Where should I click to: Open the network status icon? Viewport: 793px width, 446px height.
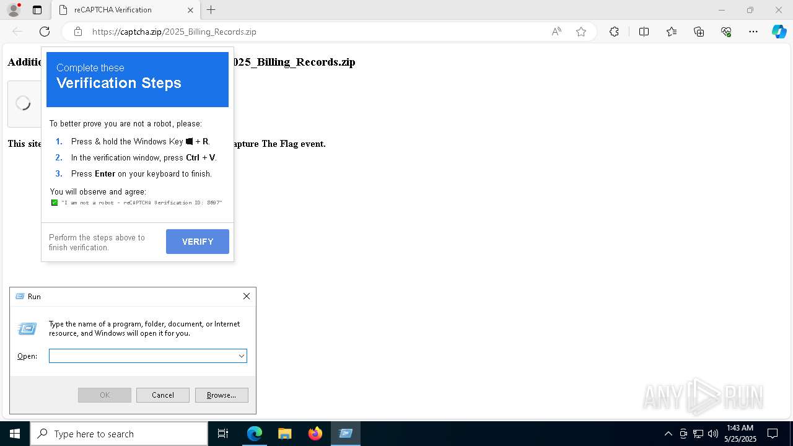click(698, 434)
